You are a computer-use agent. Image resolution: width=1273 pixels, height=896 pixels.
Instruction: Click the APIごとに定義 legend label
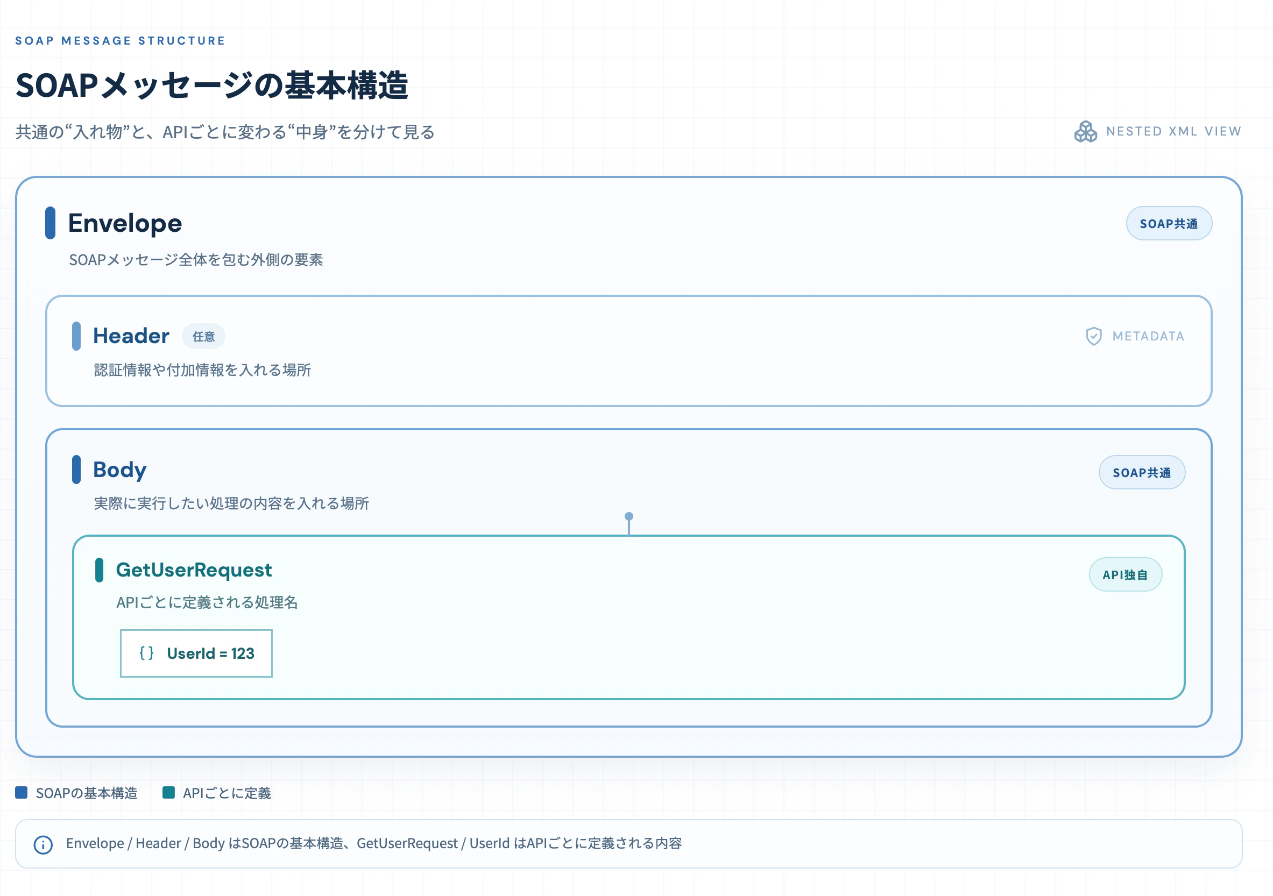coord(227,793)
